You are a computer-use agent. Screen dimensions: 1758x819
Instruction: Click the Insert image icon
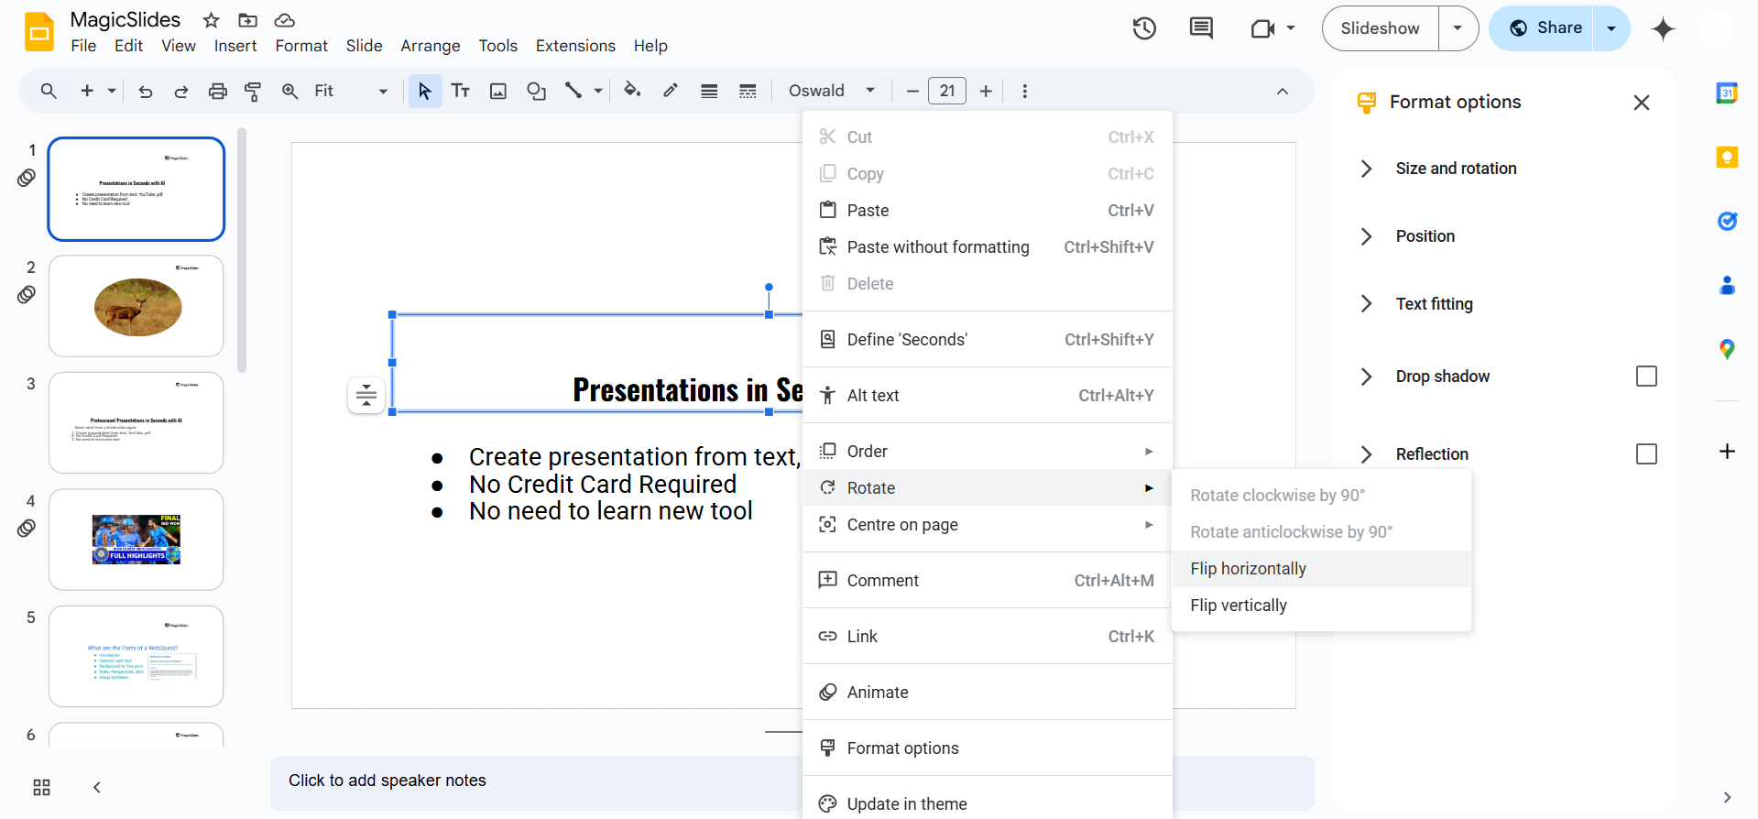pos(498,91)
